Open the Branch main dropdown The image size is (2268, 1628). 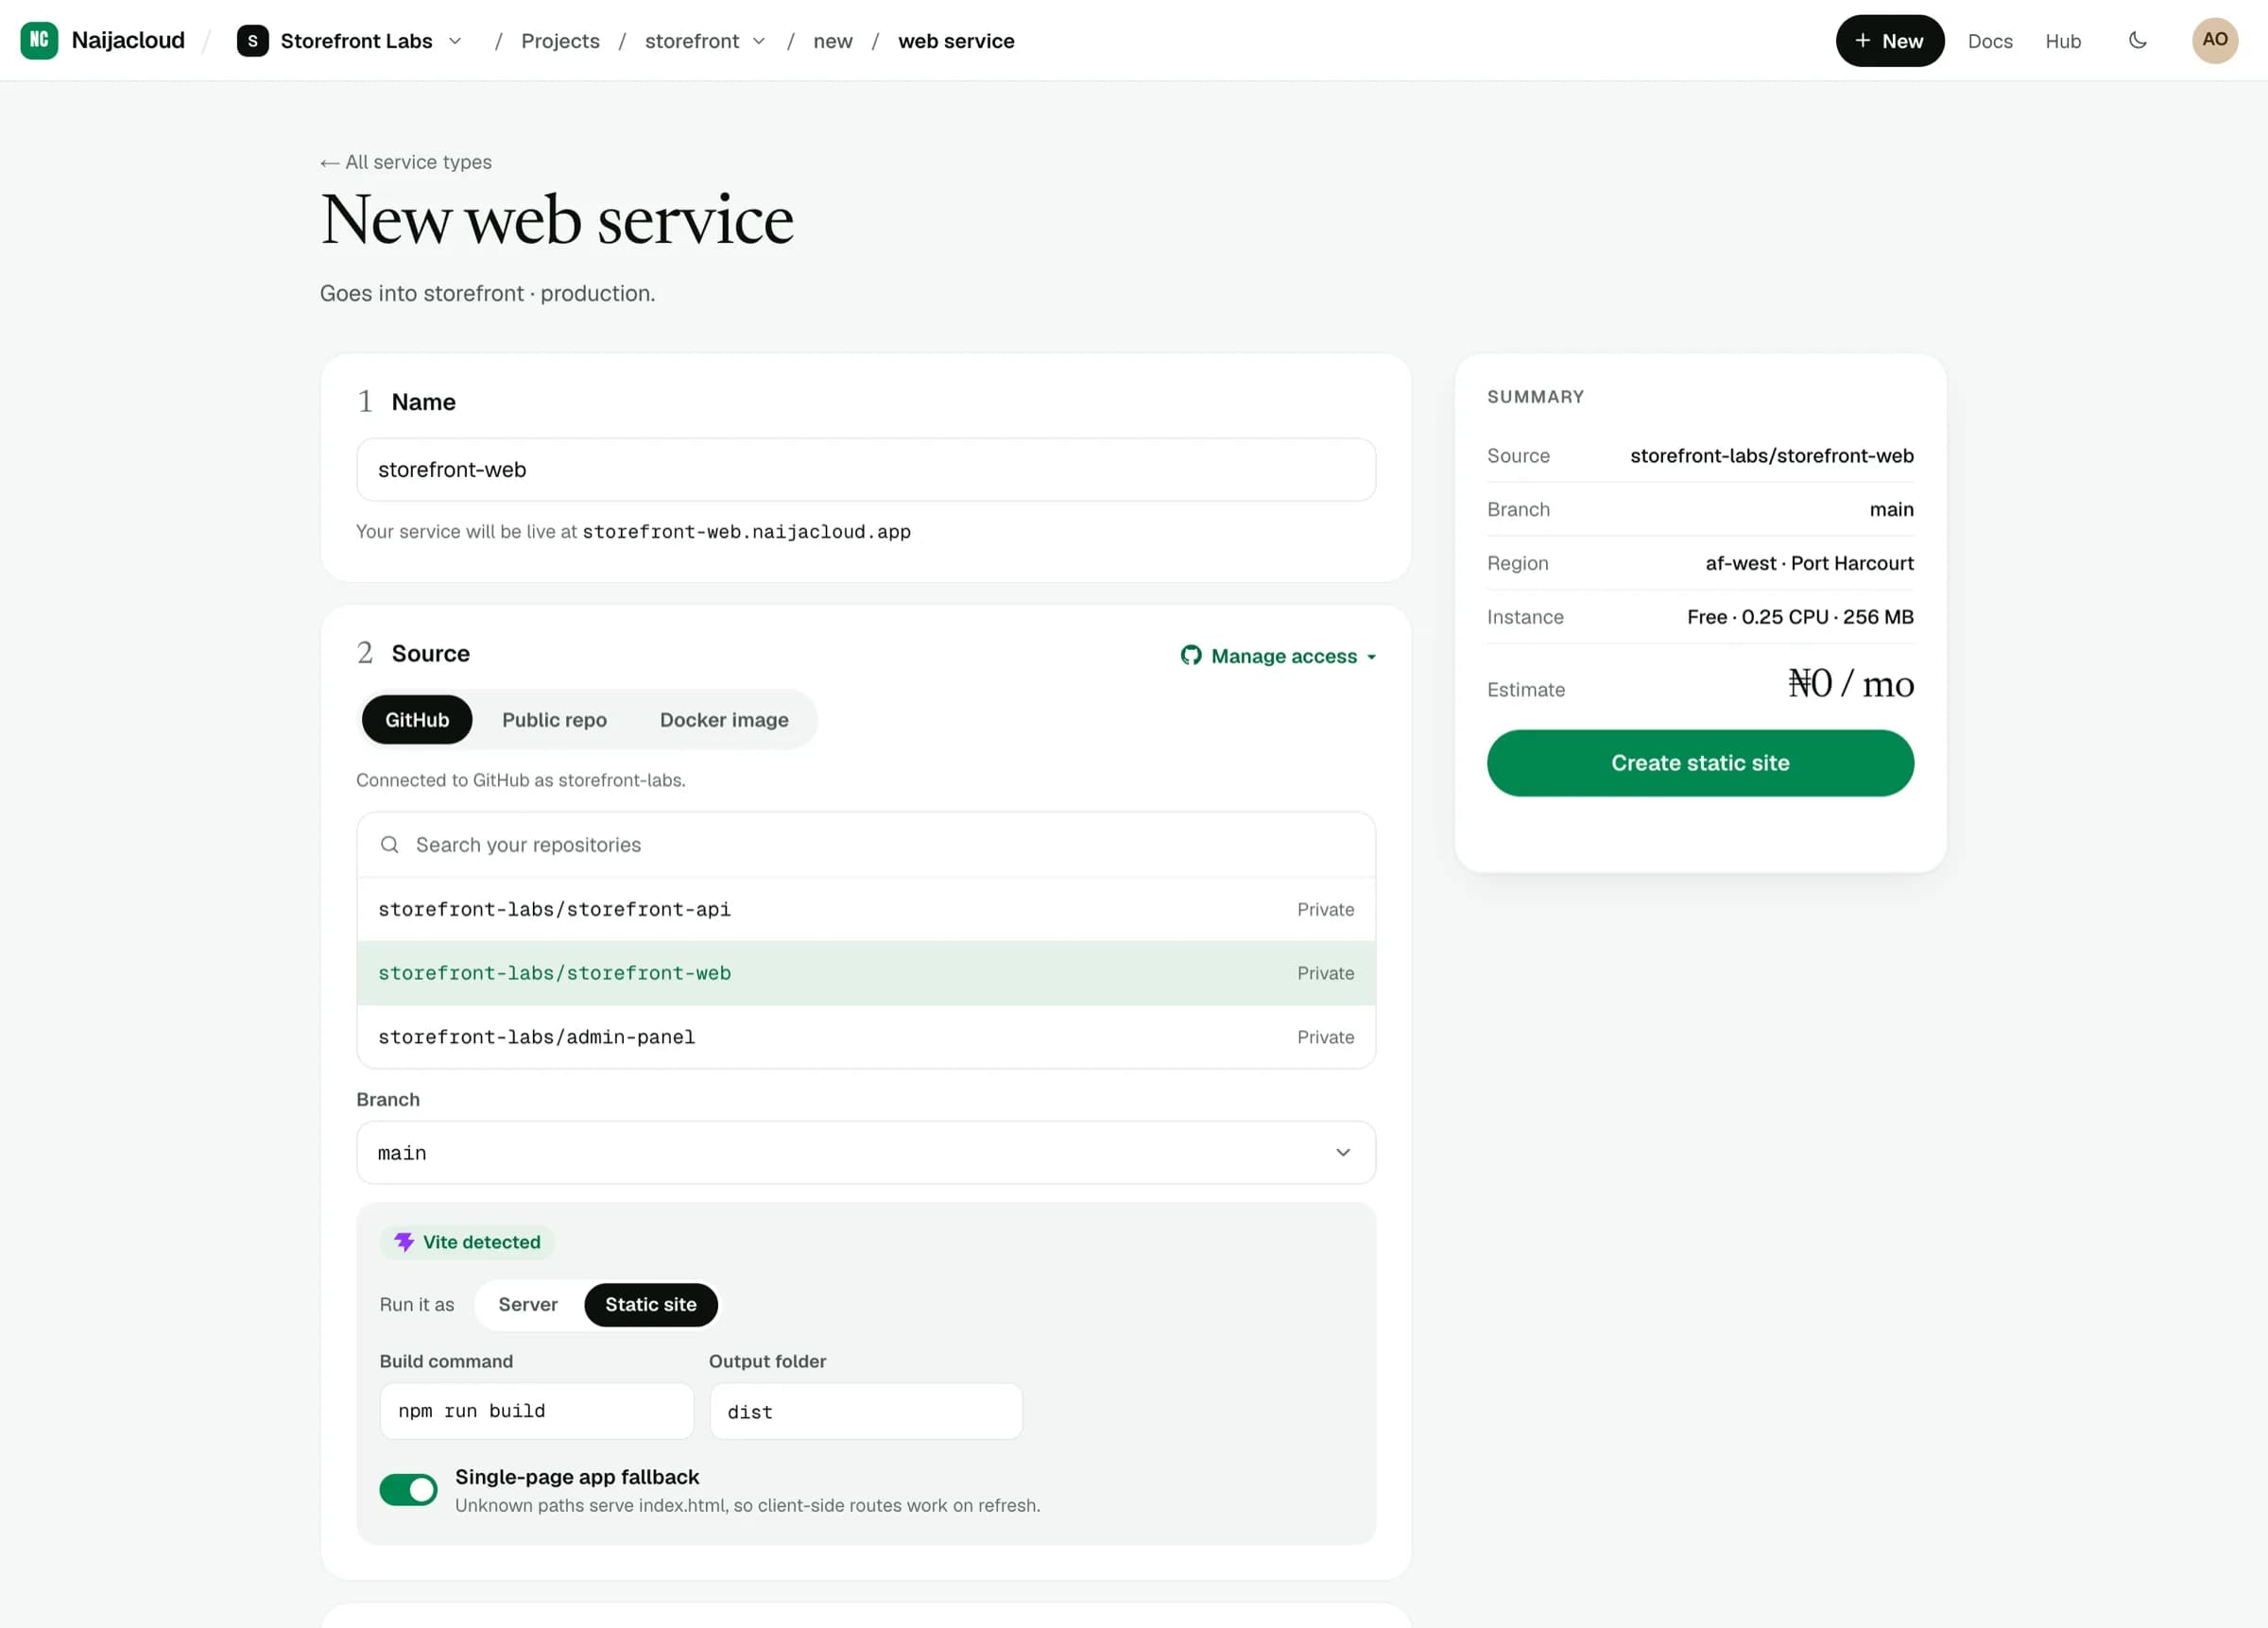click(865, 1152)
